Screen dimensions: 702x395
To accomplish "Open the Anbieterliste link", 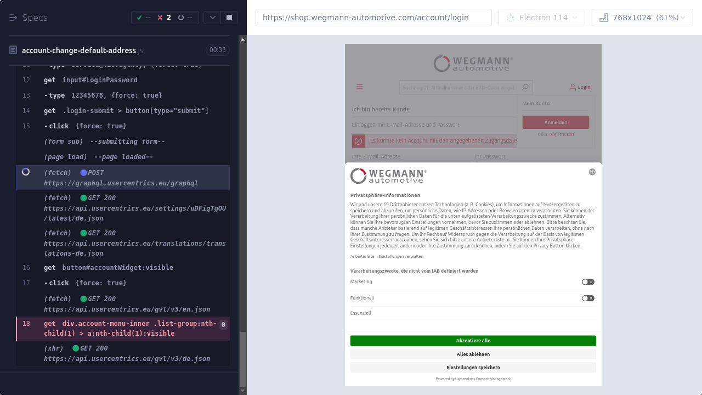I will pyautogui.click(x=362, y=257).
